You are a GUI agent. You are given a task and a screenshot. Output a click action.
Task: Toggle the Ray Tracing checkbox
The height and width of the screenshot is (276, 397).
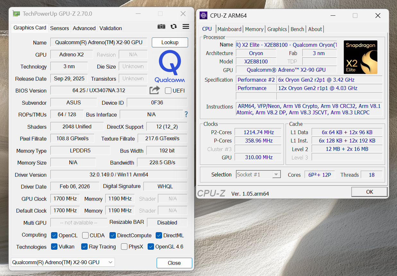tap(84, 247)
